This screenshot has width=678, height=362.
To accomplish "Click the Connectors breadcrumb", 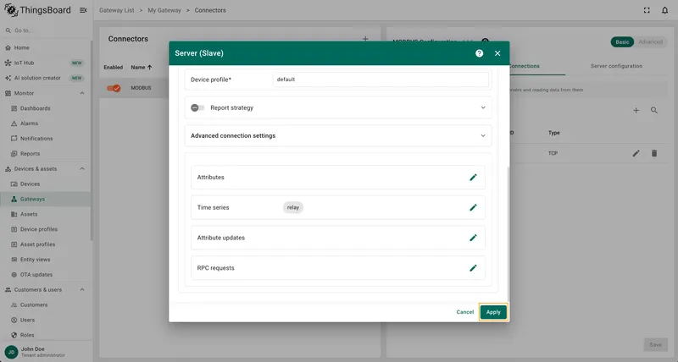I will (210, 10).
